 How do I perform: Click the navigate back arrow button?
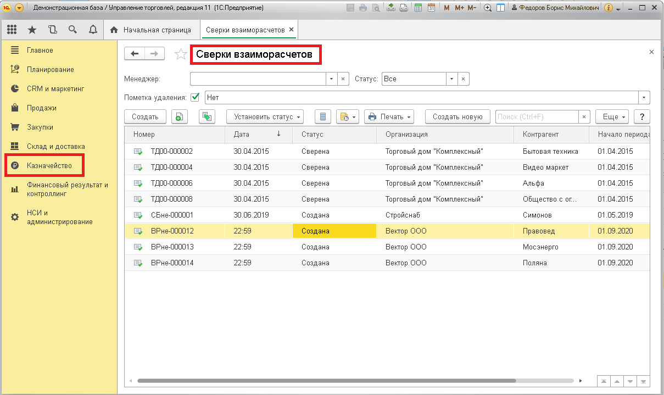pos(135,53)
